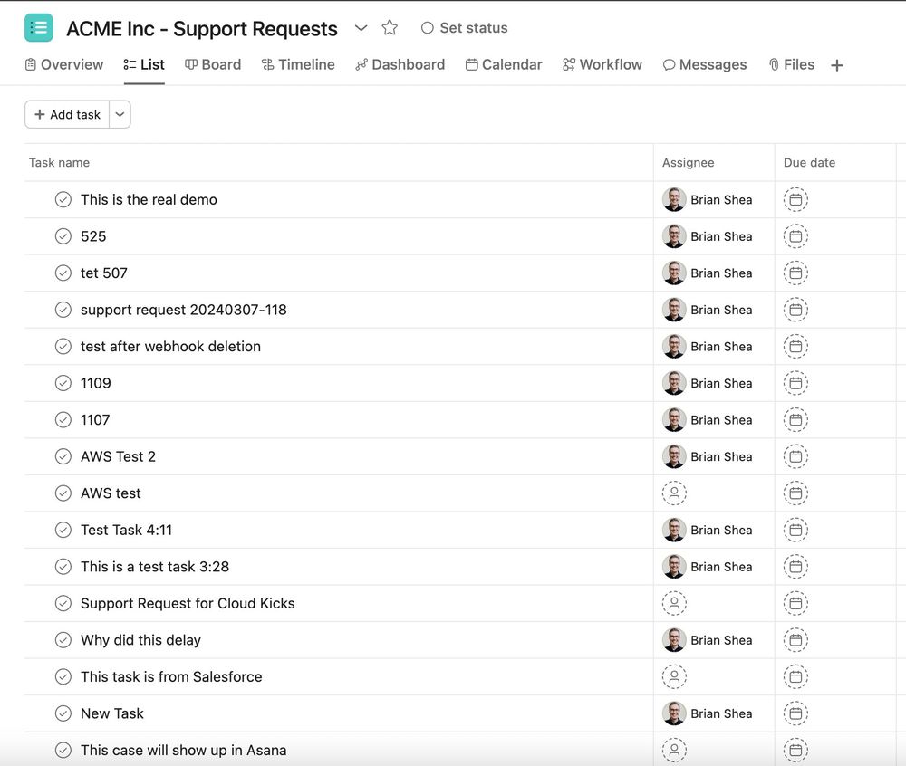Mark task '525' as complete
Screen dimensions: 906x766
click(x=63, y=236)
